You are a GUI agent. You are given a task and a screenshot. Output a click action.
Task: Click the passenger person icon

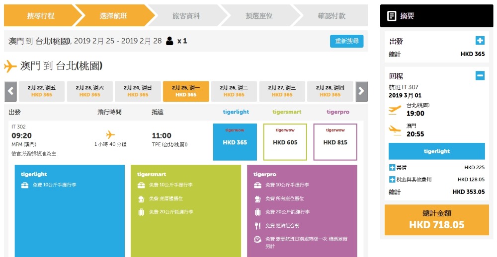coord(169,41)
